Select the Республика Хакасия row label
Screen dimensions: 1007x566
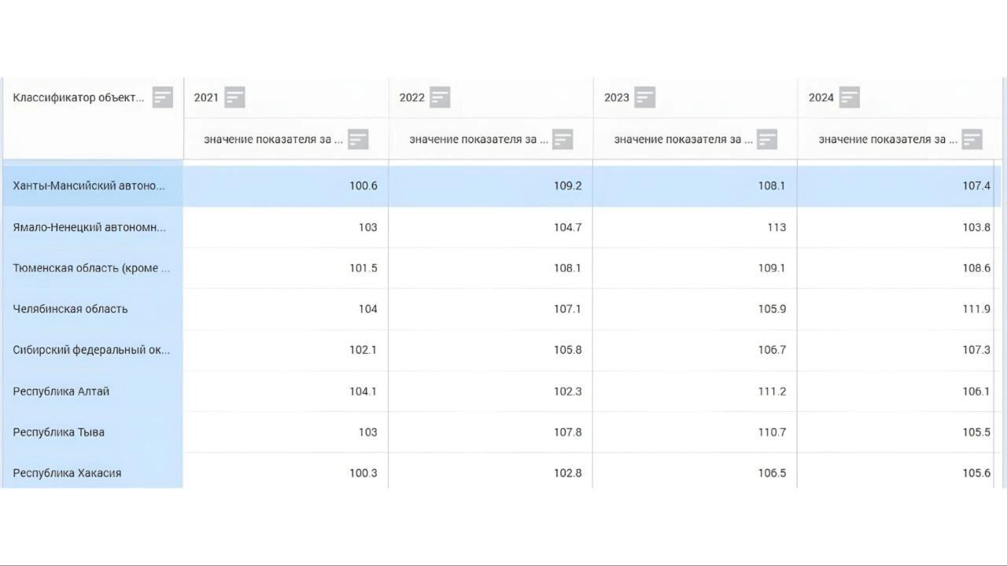coord(67,473)
